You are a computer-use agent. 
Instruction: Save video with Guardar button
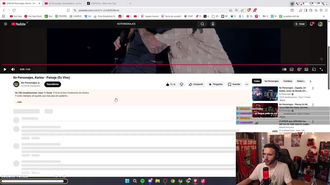pos(234,84)
